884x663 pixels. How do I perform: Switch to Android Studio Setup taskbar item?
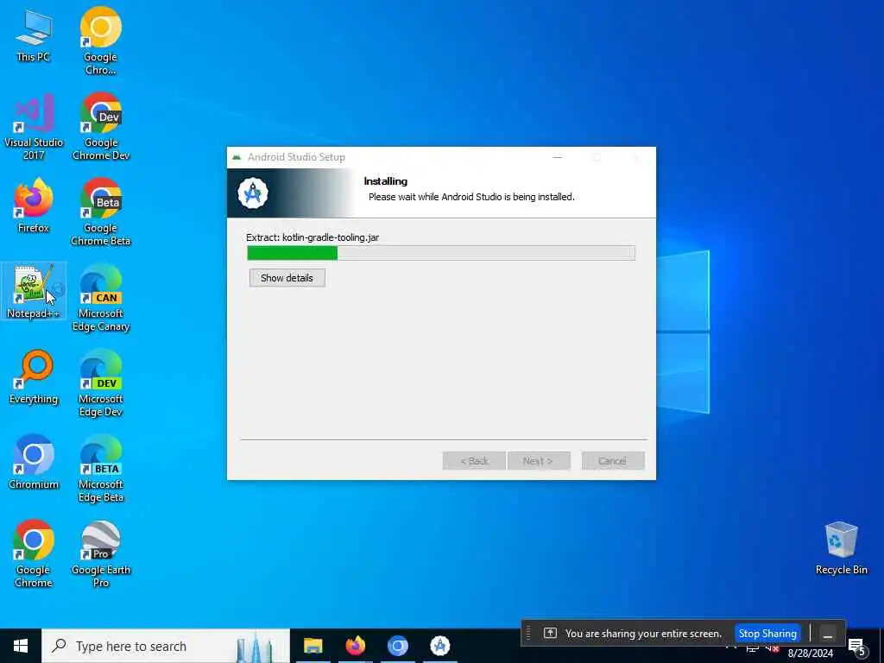pyautogui.click(x=439, y=646)
